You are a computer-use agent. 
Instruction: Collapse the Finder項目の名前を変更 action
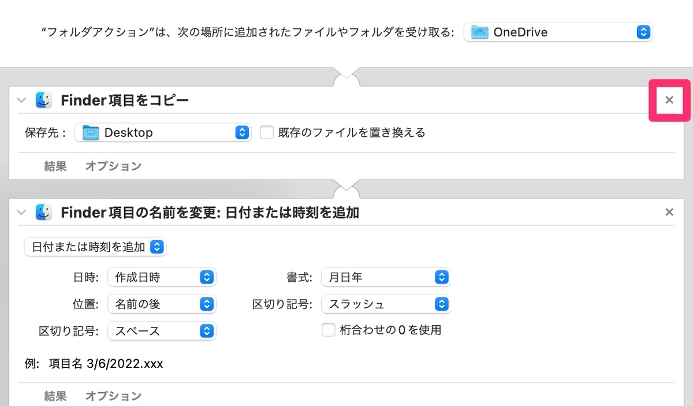[21, 212]
